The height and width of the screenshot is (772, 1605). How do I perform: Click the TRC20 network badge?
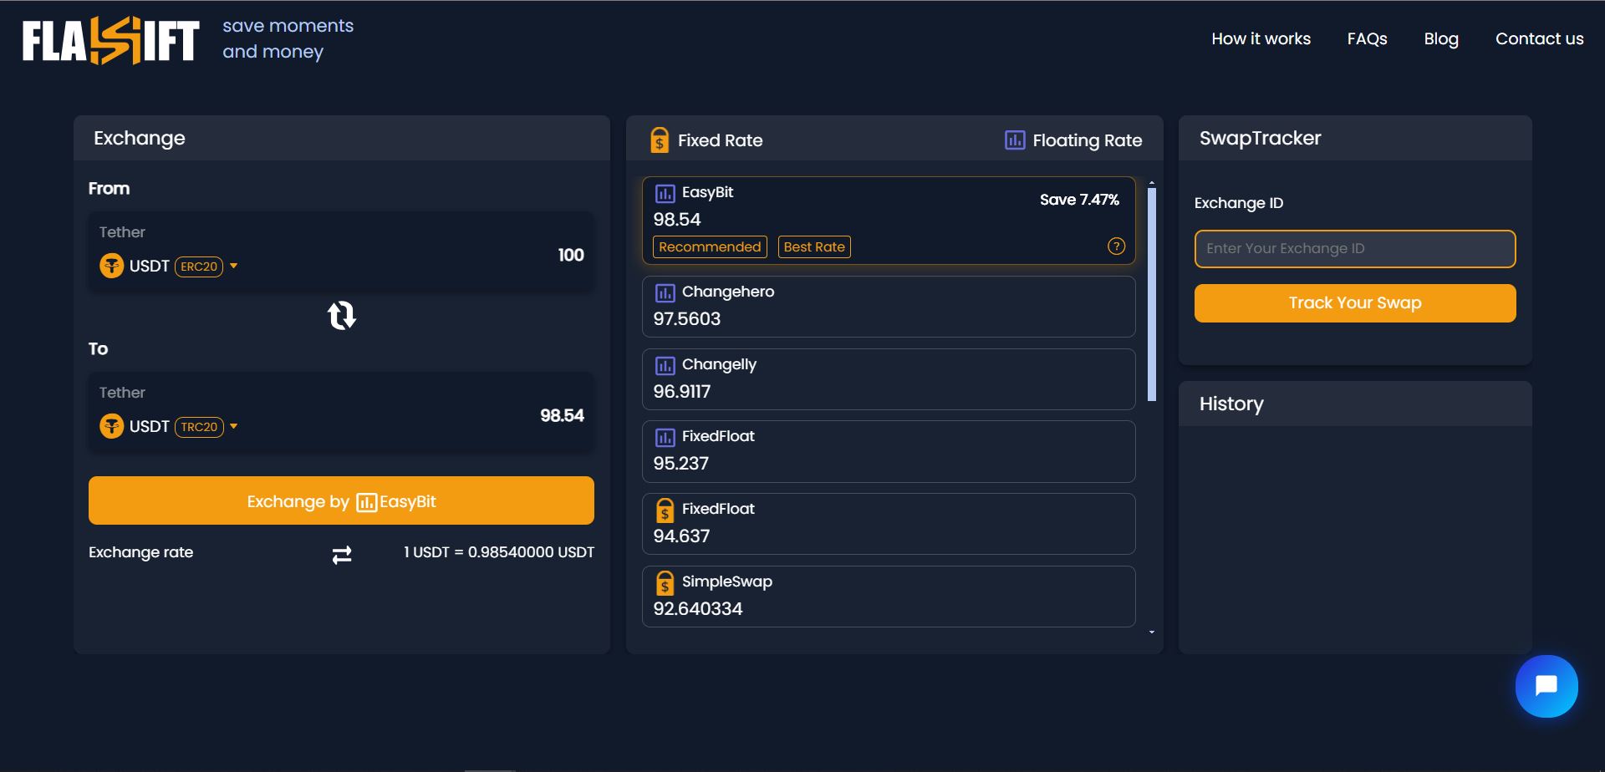[x=199, y=427]
